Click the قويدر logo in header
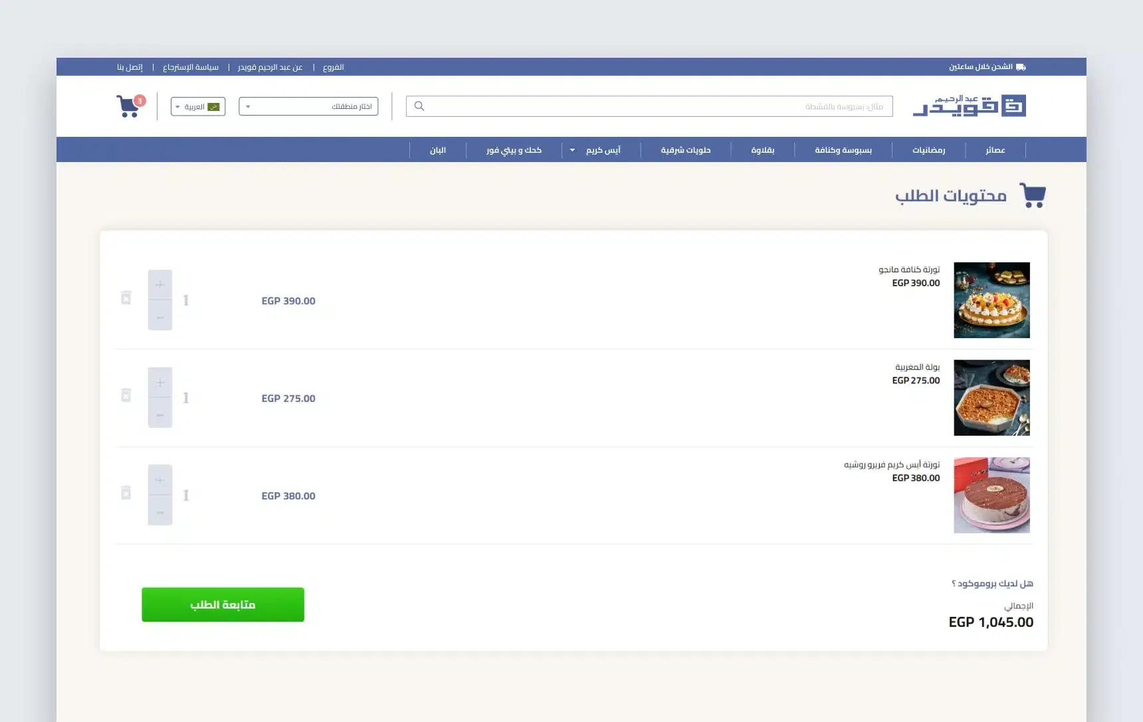Viewport: 1143px width, 722px height. click(969, 106)
